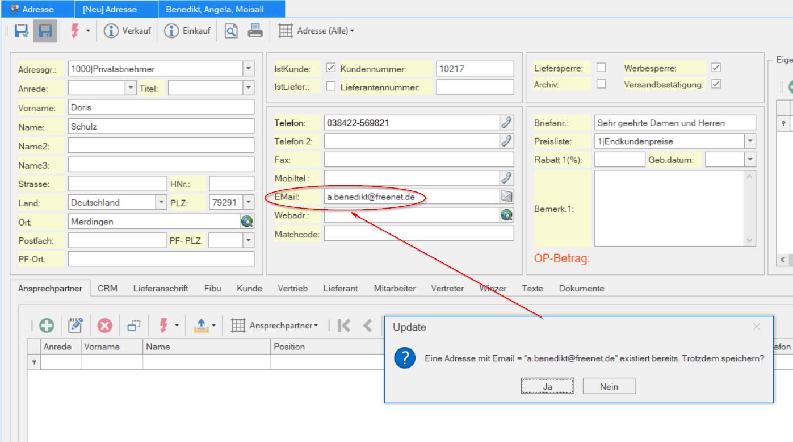The width and height of the screenshot is (793, 442).
Task: Click phone icon next to Telefon 2
Action: (506, 141)
